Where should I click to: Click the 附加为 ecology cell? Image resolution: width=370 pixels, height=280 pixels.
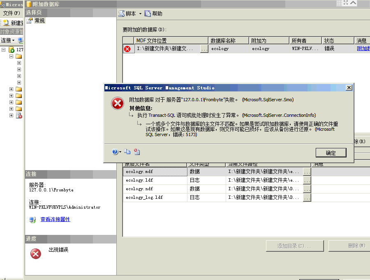click(269, 49)
